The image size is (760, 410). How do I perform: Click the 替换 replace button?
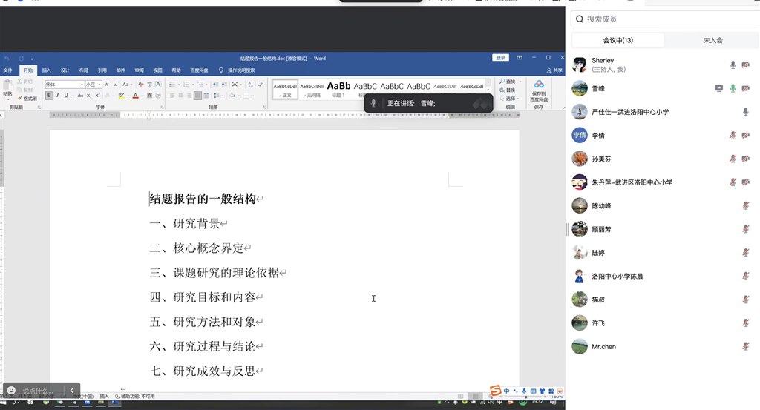(x=508, y=90)
